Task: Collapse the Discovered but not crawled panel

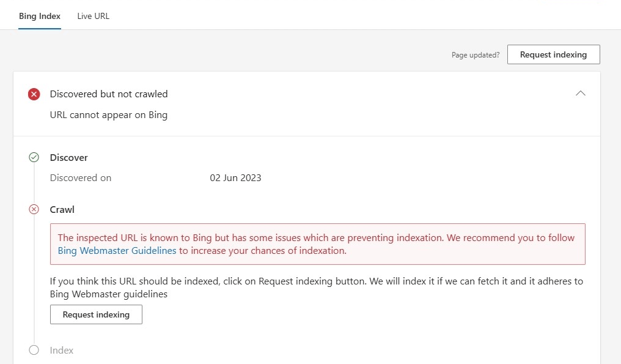Action: coord(580,94)
